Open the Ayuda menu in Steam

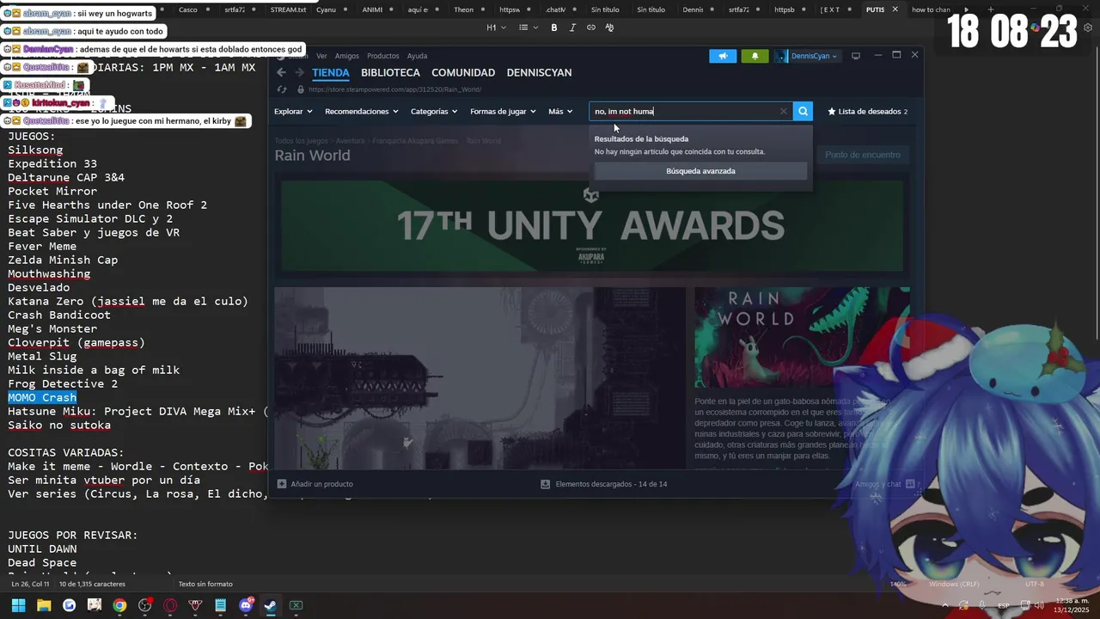coord(417,56)
